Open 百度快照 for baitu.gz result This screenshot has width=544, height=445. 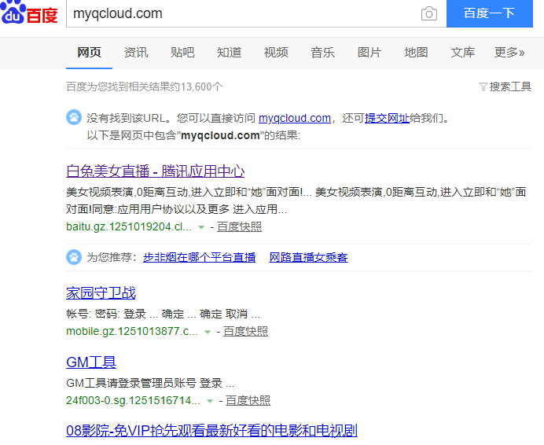[240, 226]
